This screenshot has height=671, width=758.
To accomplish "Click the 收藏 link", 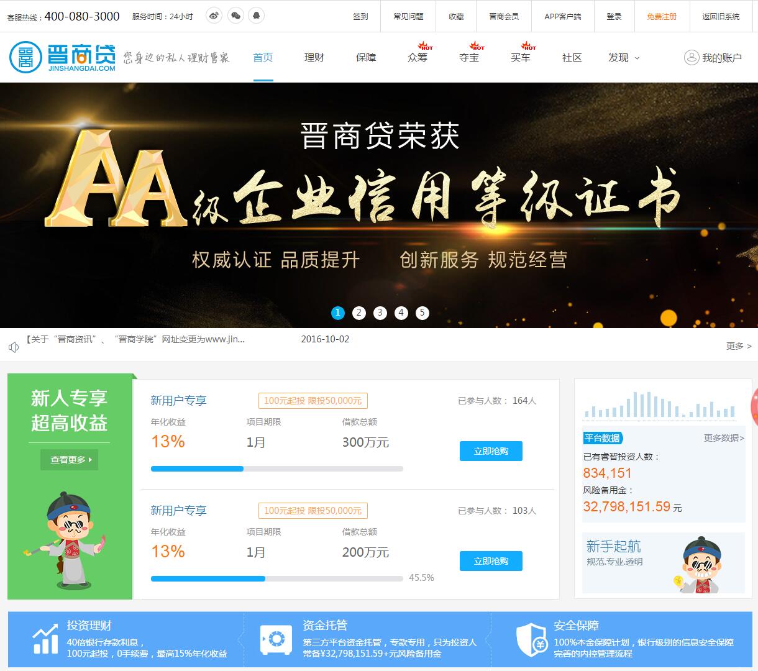I will [x=456, y=17].
